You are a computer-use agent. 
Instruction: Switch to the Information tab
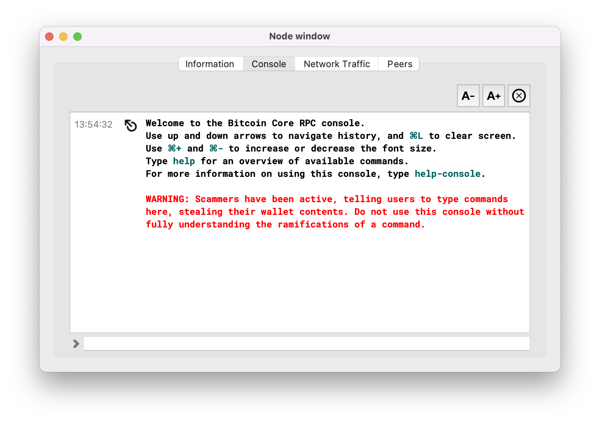tap(210, 64)
